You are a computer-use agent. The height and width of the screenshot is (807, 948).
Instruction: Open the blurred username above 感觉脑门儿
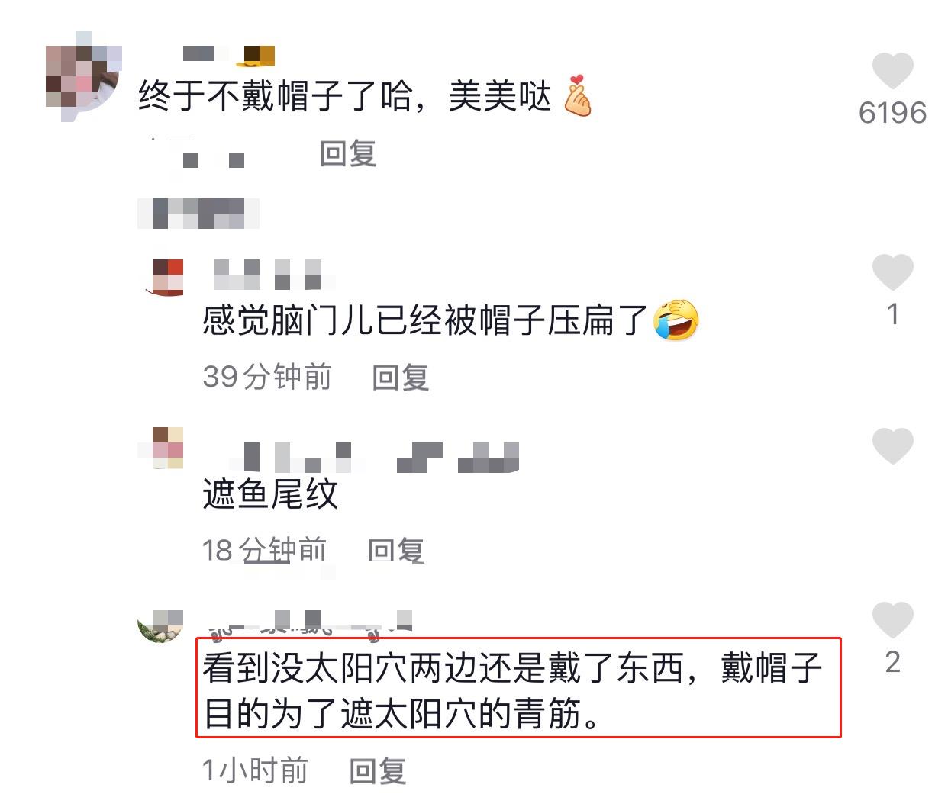[275, 274]
